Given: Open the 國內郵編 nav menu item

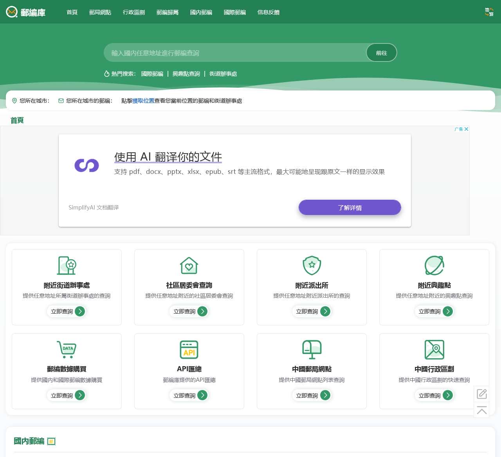Looking at the screenshot, I should click(x=201, y=12).
